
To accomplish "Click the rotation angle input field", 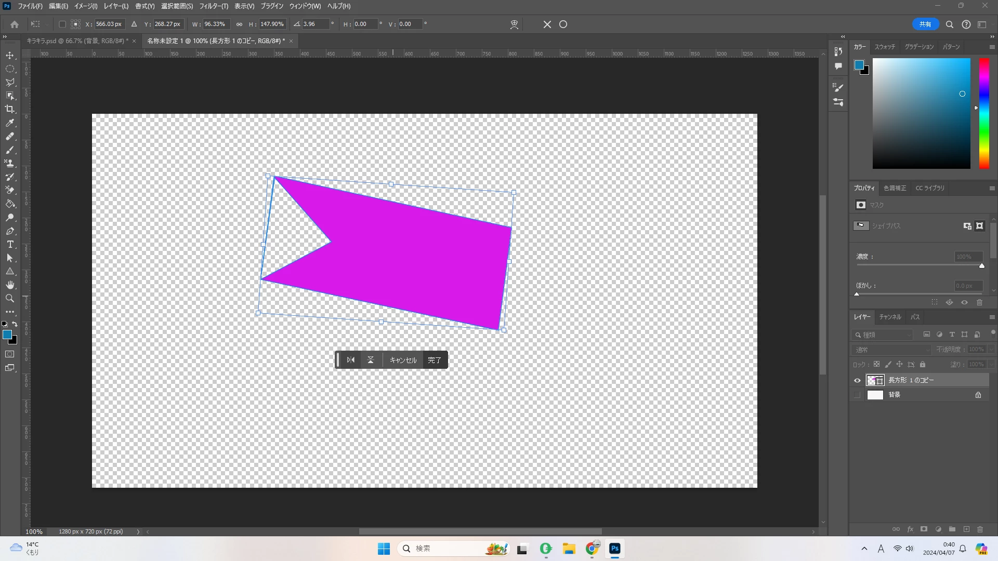I will click(315, 24).
